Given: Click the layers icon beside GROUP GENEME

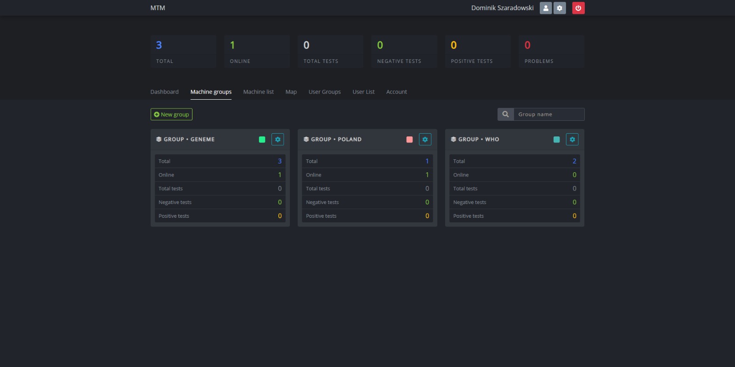Looking at the screenshot, I should [159, 139].
